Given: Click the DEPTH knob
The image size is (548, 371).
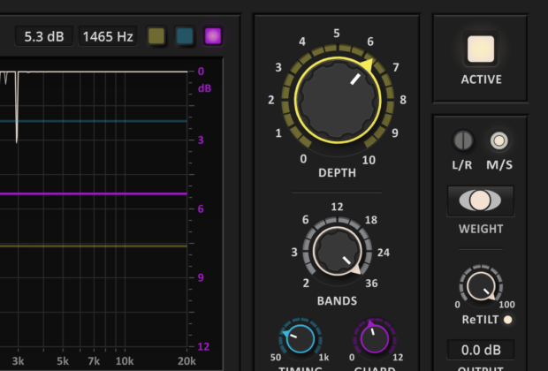Looking at the screenshot, I should pos(338,100).
